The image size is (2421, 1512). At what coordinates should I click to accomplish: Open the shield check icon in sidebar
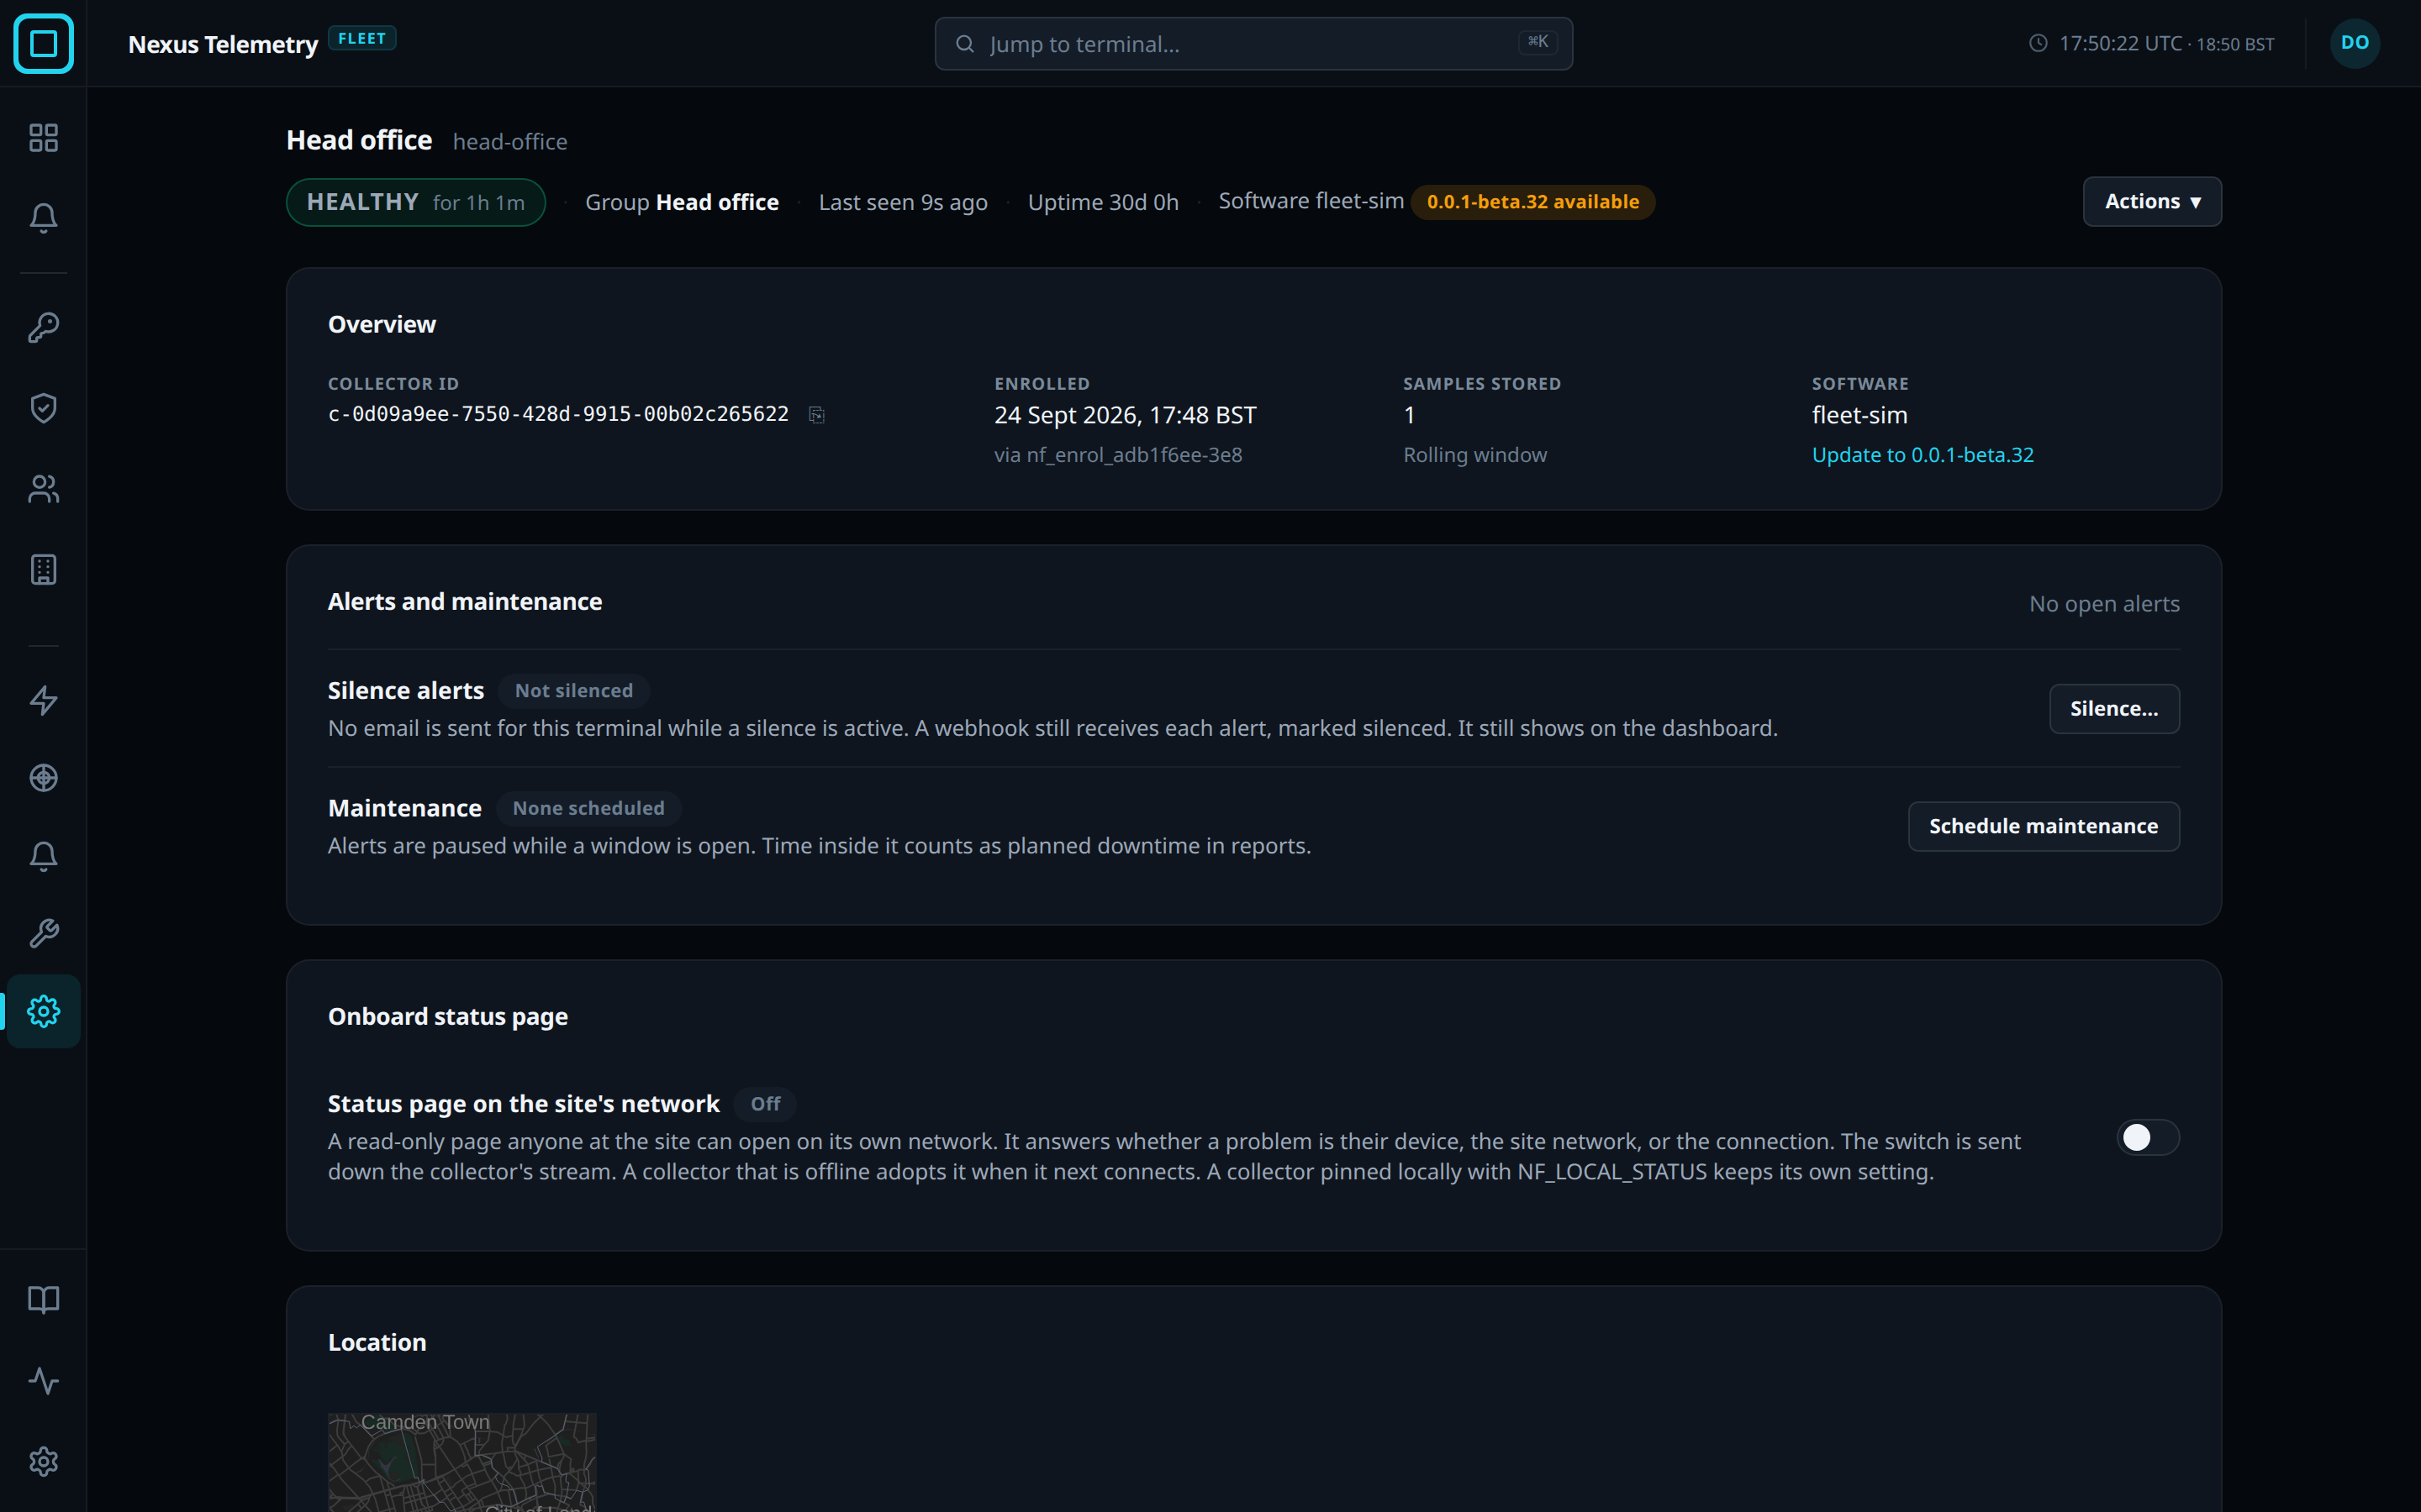point(43,408)
